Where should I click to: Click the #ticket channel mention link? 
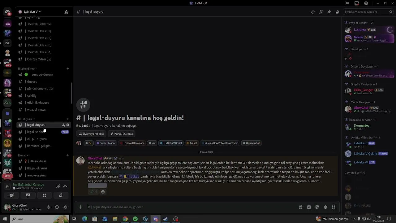pyautogui.click(x=129, y=177)
